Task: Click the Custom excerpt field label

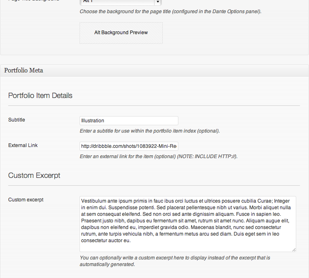Action: click(x=26, y=200)
